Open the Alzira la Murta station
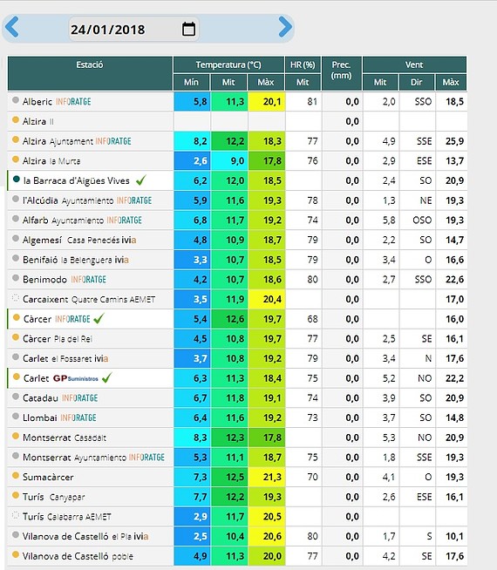The height and width of the screenshot is (570, 497). click(x=51, y=160)
